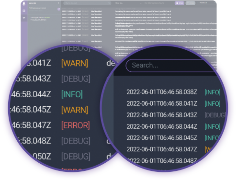
Task: Click the purple round add instance icon
Action: (59, 9)
